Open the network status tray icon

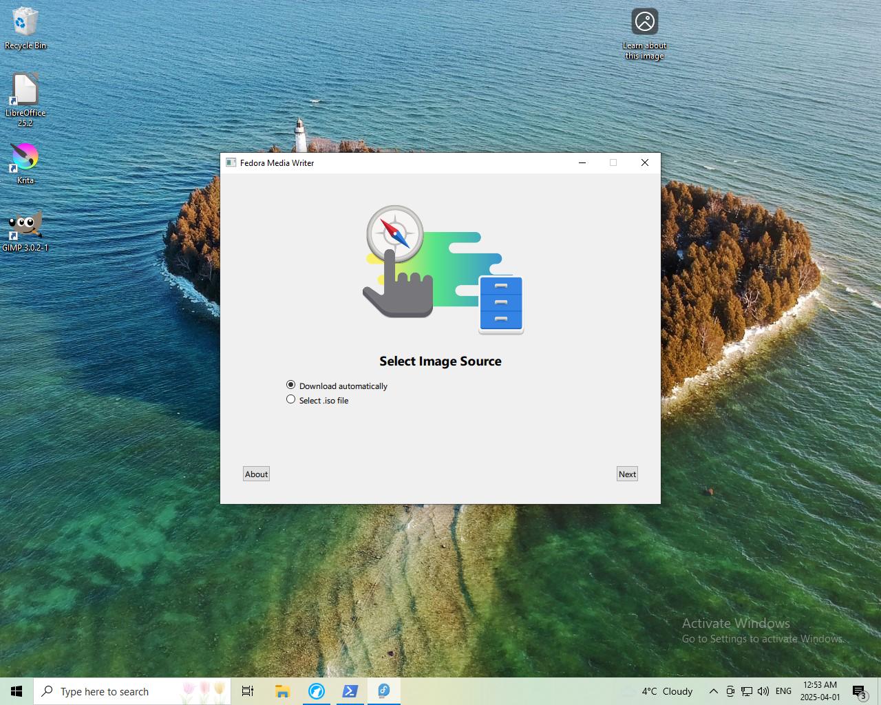pyautogui.click(x=747, y=691)
